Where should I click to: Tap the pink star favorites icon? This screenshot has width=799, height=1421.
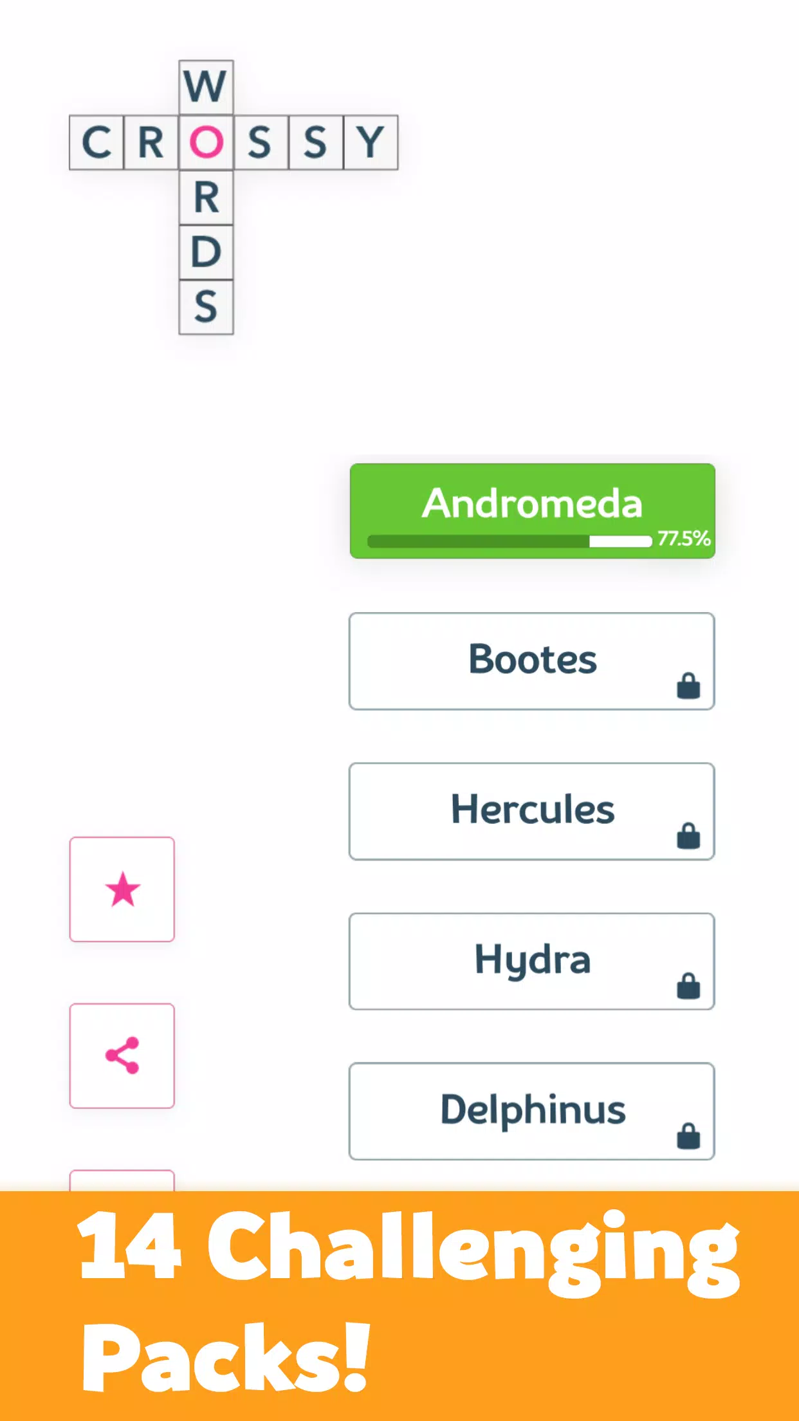tap(122, 889)
